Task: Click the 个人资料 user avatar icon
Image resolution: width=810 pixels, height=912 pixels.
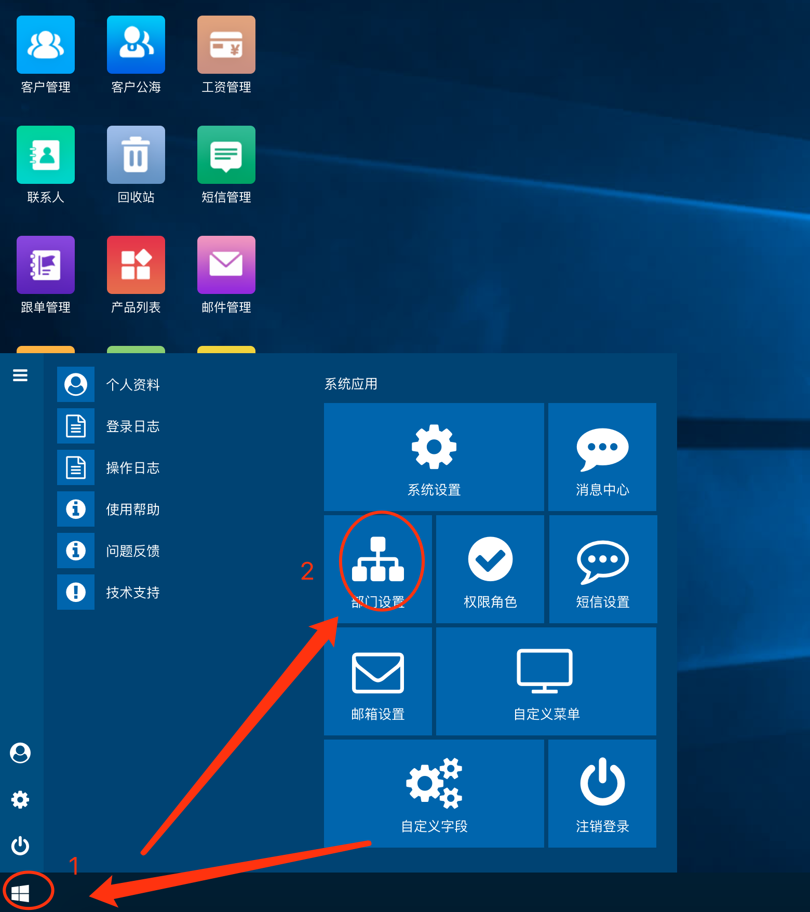Action: 76,384
